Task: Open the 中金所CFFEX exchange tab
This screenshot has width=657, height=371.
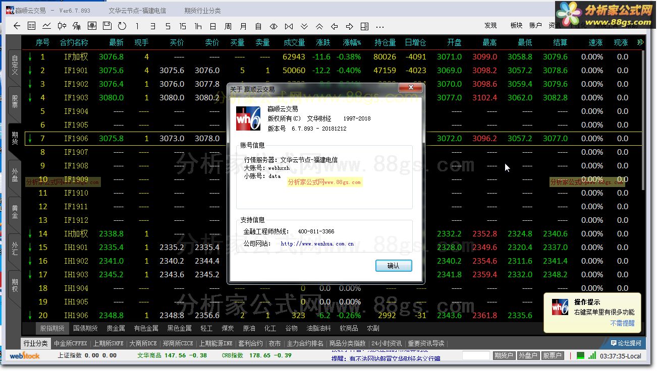Action: (71, 343)
